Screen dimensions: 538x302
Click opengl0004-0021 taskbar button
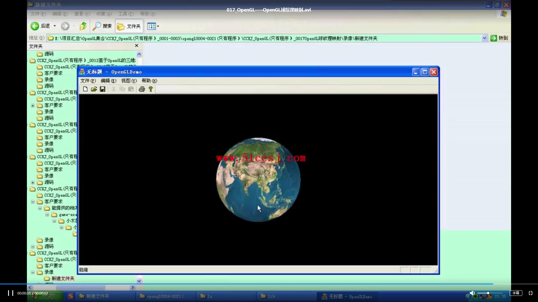[x=166, y=296]
